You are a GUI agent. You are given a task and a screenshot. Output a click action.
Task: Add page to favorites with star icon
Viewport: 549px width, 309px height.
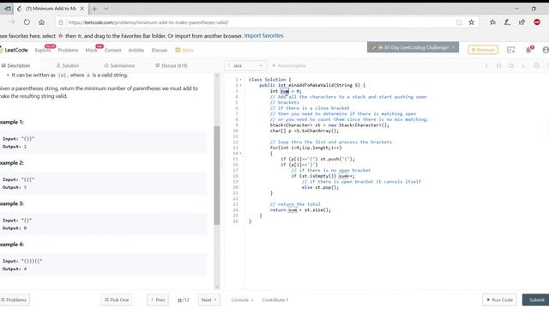471,22
